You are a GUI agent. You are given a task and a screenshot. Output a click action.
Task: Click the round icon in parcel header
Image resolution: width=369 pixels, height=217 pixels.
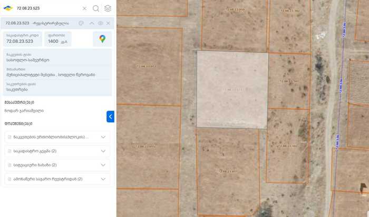click(81, 23)
